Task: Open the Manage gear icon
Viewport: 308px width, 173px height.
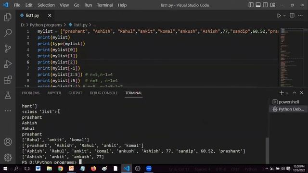Action: pyautogui.click(x=8, y=157)
